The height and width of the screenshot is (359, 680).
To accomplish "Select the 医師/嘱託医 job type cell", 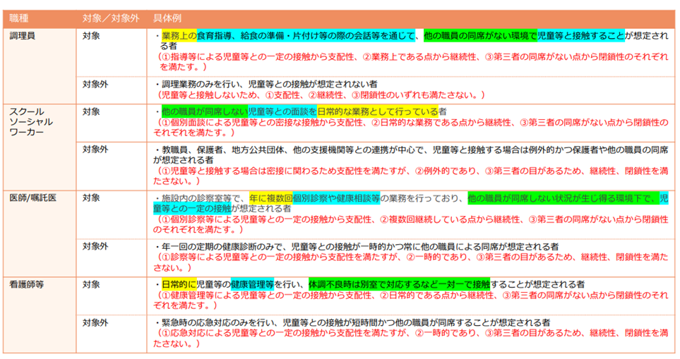I will tap(32, 197).
